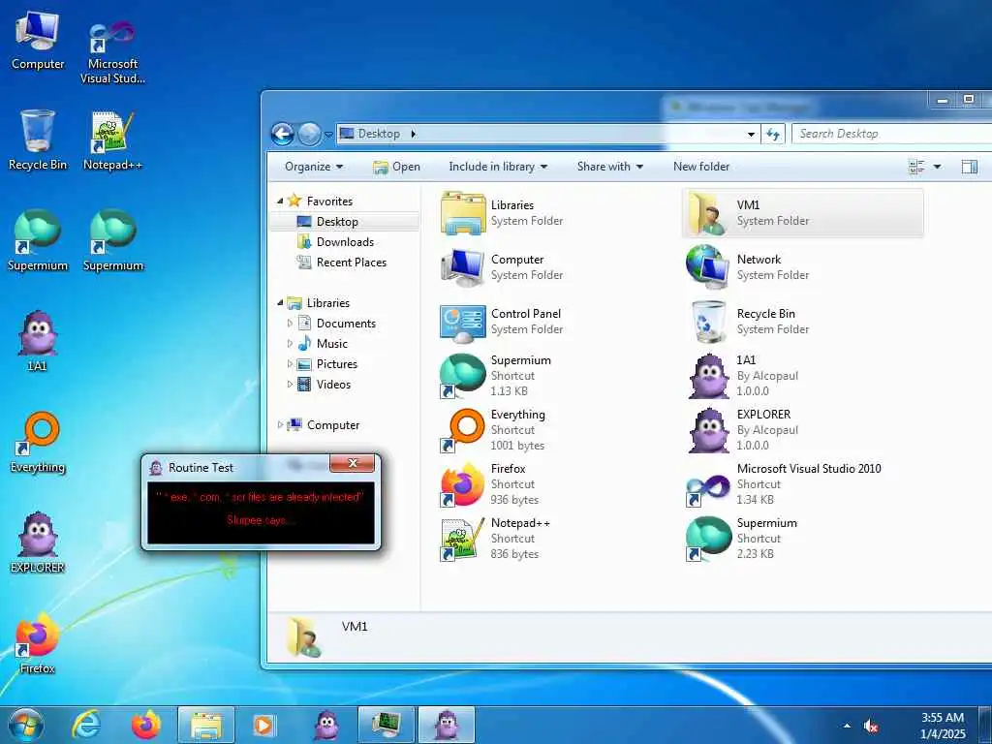Viewport: 992px width, 744px height.
Task: Click the Open toolbar button
Action: pos(396,167)
